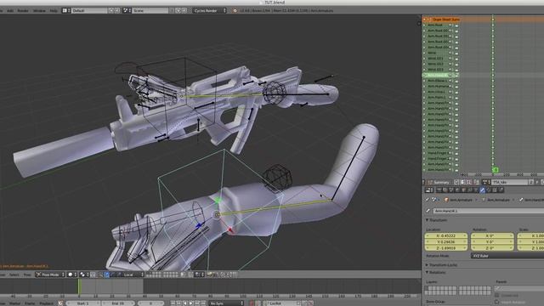Switch to the Render properties tab
The width and height of the screenshot is (544, 306).
pos(439,190)
